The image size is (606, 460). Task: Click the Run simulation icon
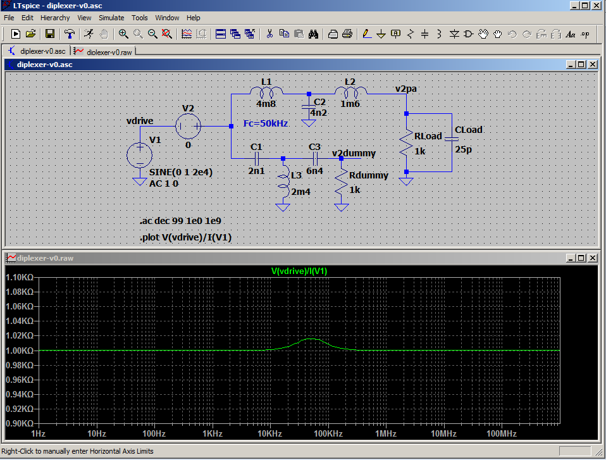point(88,34)
